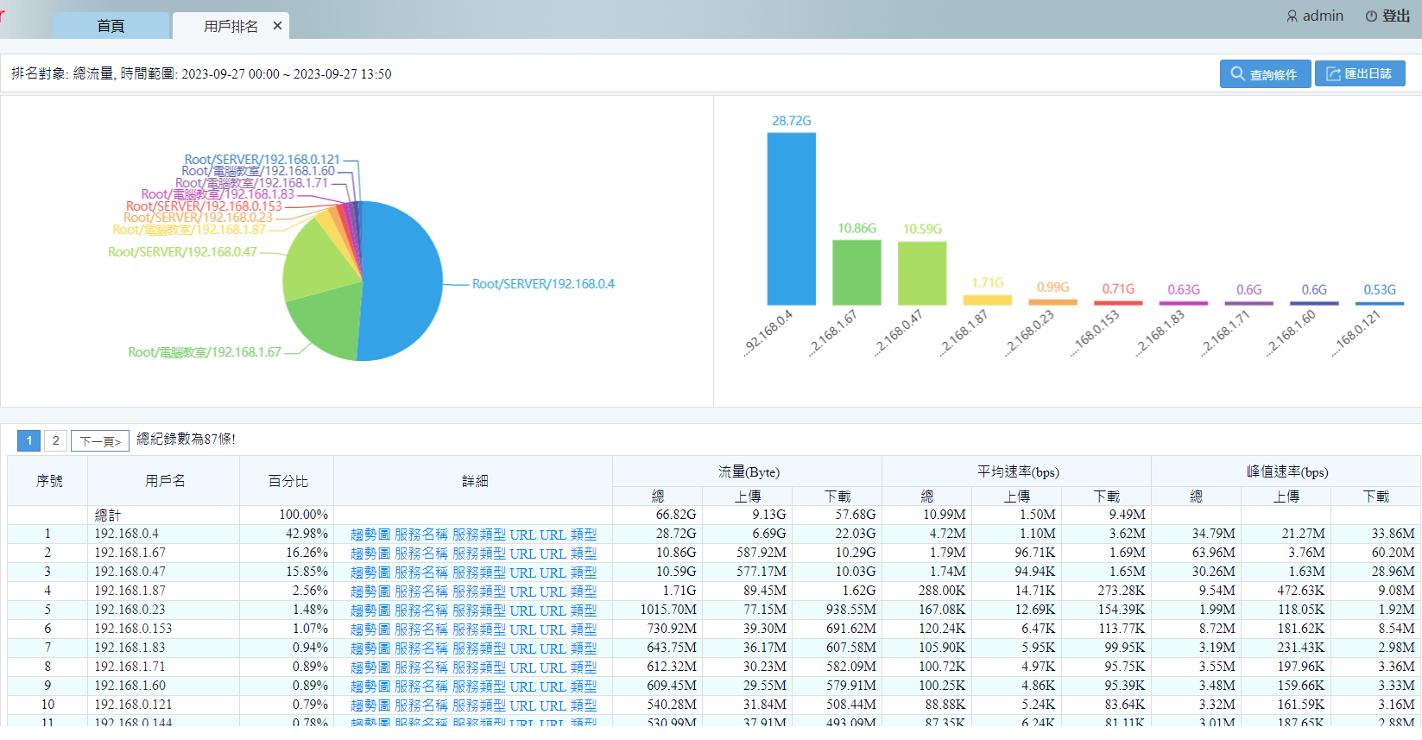This screenshot has width=1422, height=740.
Task: Click the admin user icon
Action: (x=1292, y=16)
